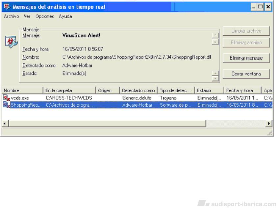Open the Opciones menu
The width and height of the screenshot is (278, 209).
[x=44, y=16]
